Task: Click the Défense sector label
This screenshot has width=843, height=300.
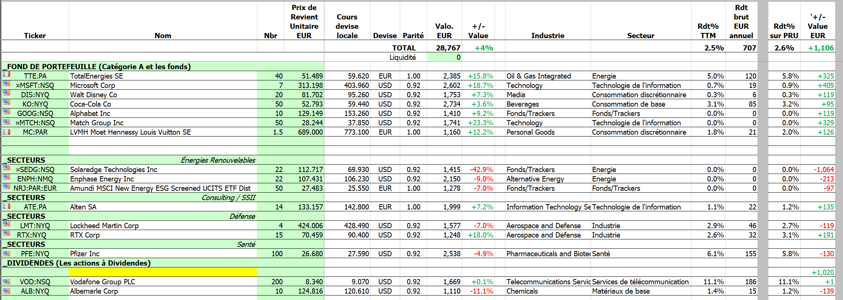Action: tap(242, 216)
